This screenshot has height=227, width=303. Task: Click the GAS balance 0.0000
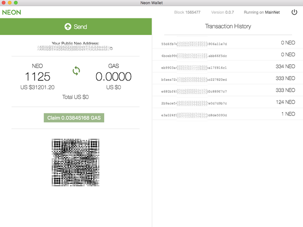point(114,77)
